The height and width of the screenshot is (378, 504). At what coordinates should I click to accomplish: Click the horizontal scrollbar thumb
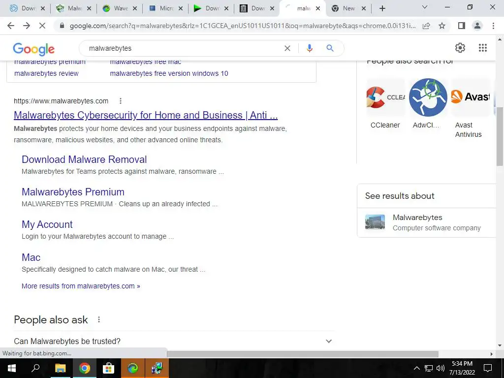pos(303,354)
